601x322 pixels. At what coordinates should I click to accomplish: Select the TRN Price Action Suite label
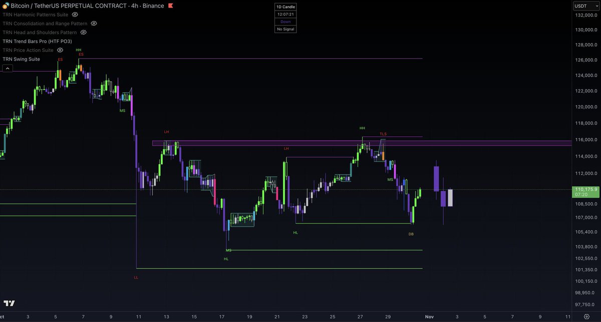click(x=28, y=50)
